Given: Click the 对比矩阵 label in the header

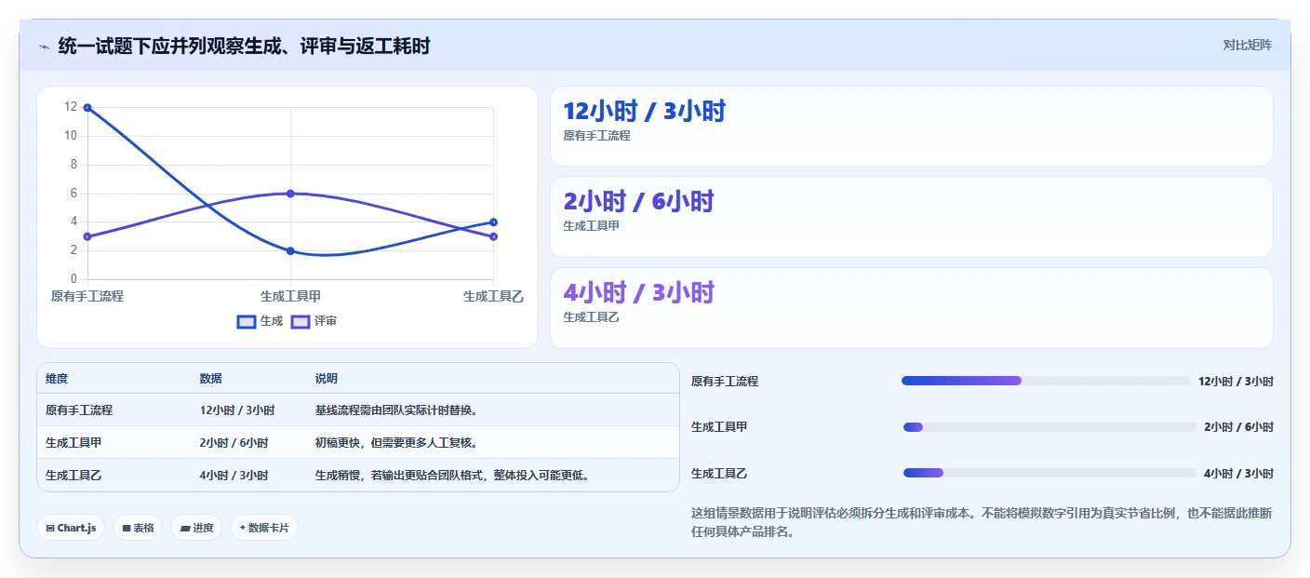Looking at the screenshot, I should point(1247,45).
